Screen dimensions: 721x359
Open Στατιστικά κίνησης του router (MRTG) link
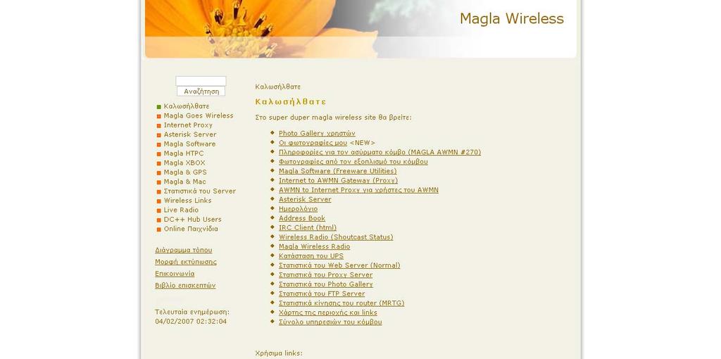coord(341,303)
